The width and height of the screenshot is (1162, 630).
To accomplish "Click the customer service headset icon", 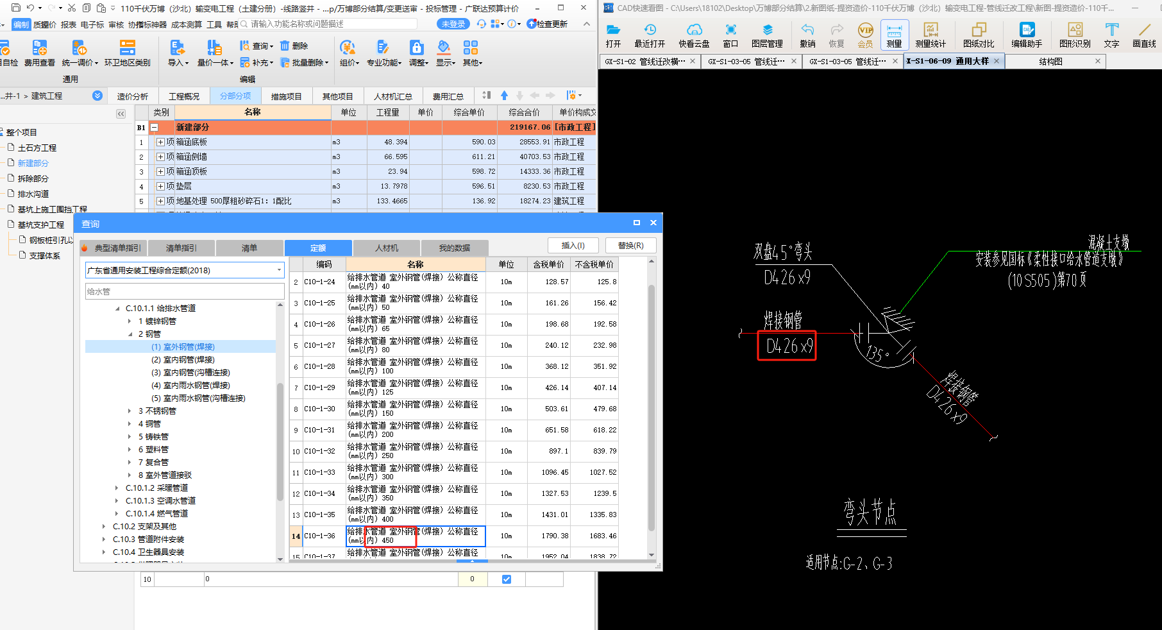I will click(x=481, y=24).
